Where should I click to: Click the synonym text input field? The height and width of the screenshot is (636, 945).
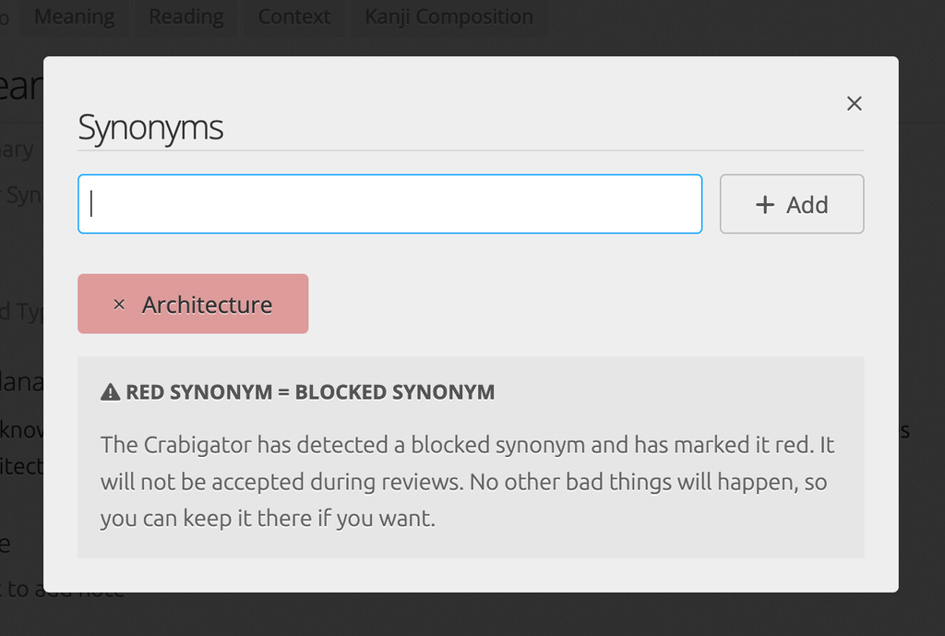pyautogui.click(x=390, y=204)
